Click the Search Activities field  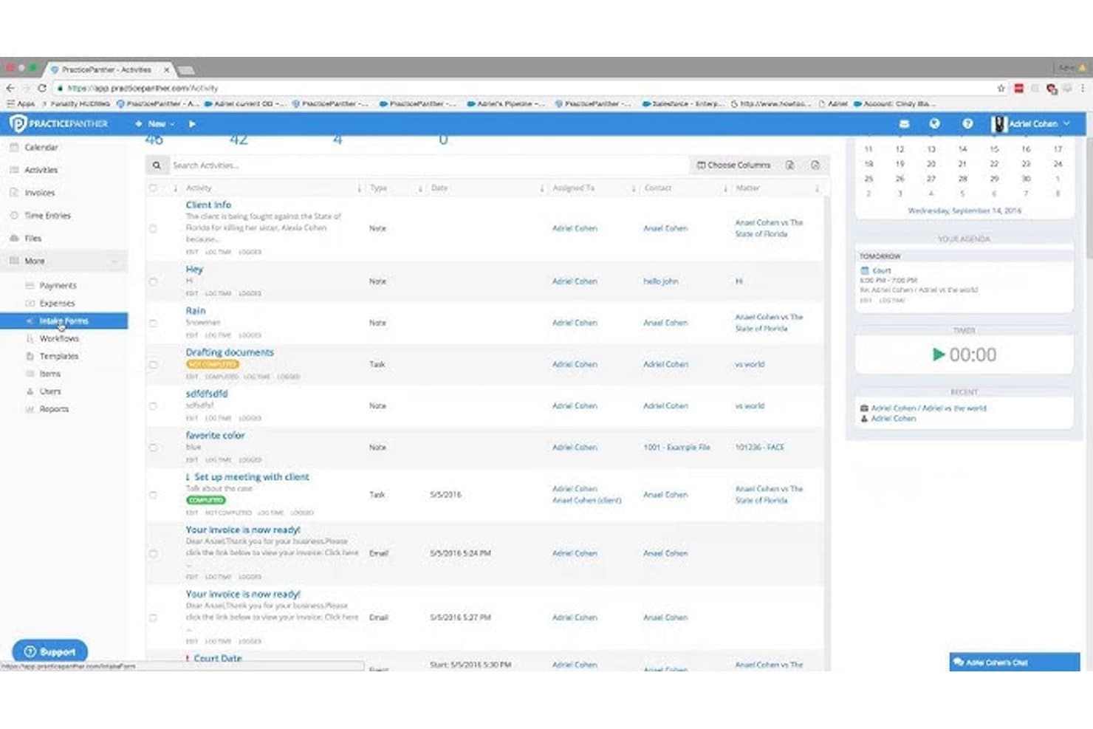(x=428, y=165)
